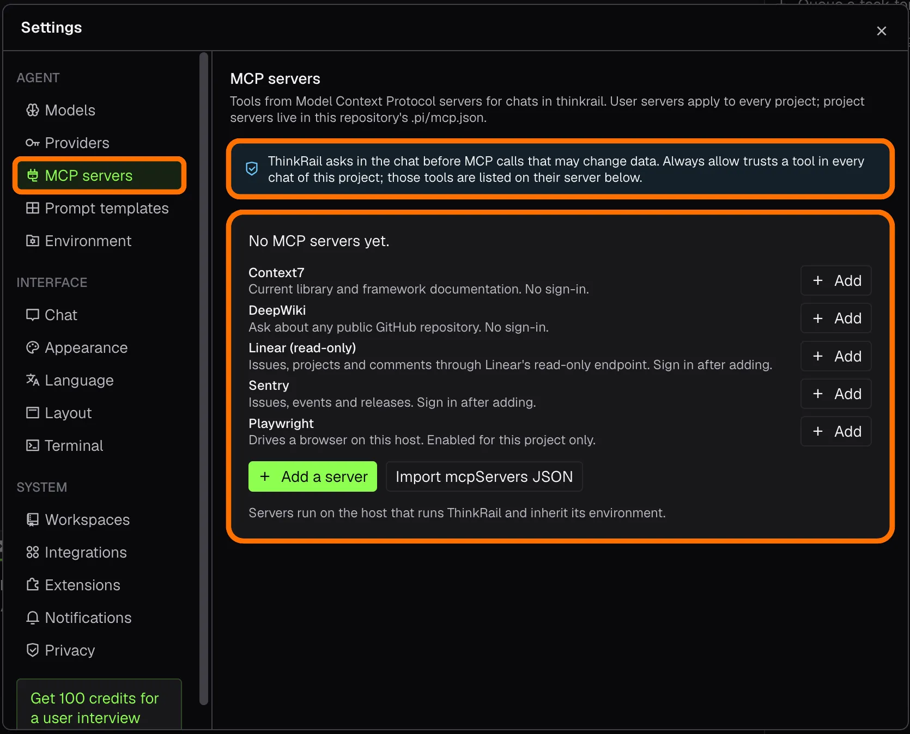Click the Sentry server name
The width and height of the screenshot is (910, 734).
tap(269, 386)
